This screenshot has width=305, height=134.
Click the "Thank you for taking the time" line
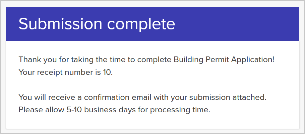tap(146, 60)
